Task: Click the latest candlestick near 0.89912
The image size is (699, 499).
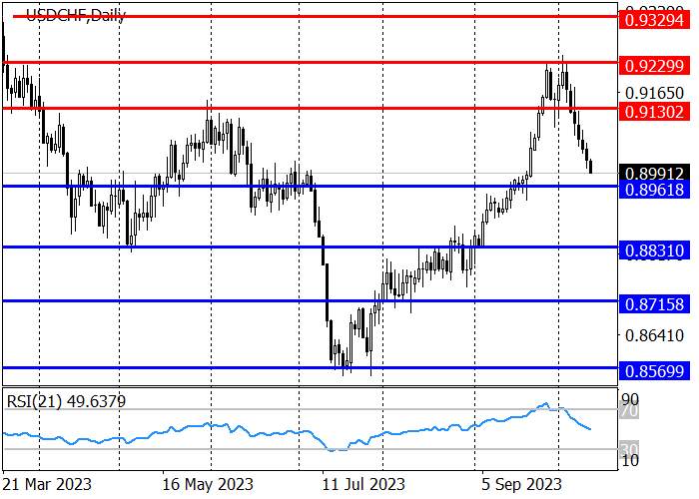Action: pyautogui.click(x=591, y=167)
